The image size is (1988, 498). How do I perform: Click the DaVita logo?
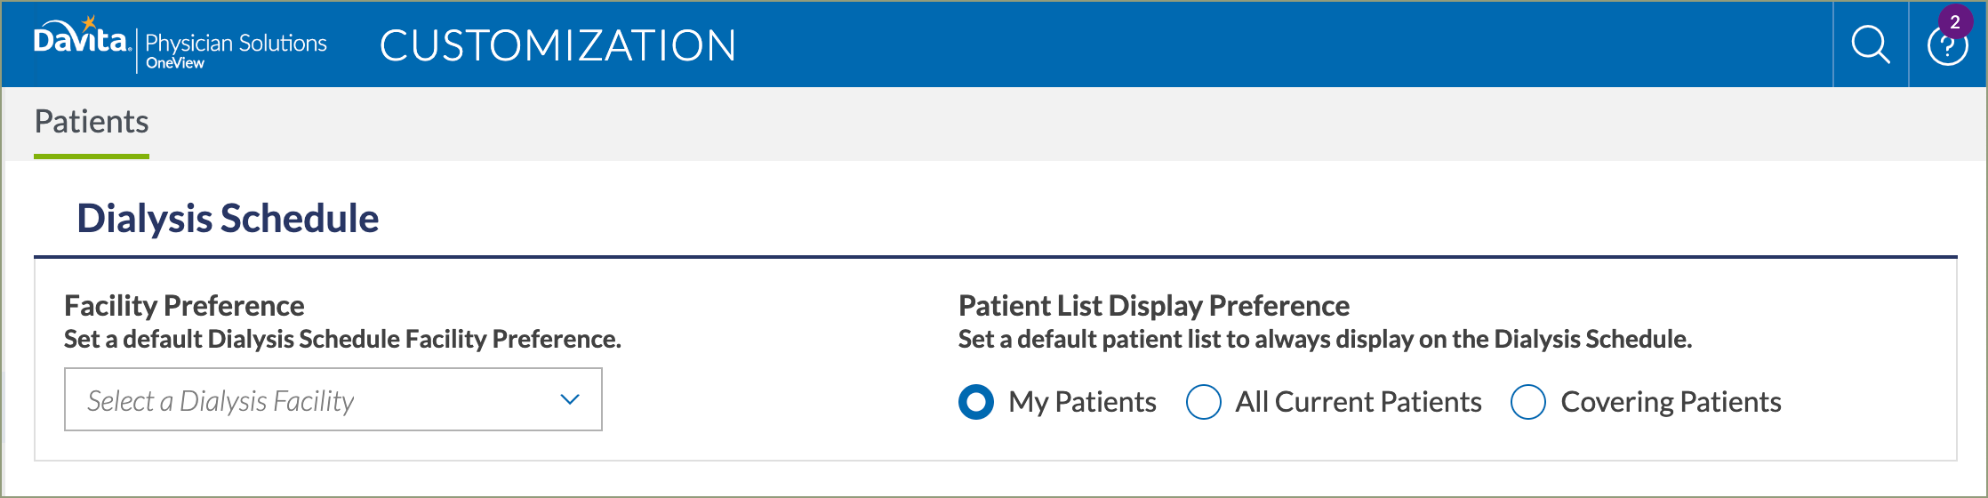click(82, 37)
